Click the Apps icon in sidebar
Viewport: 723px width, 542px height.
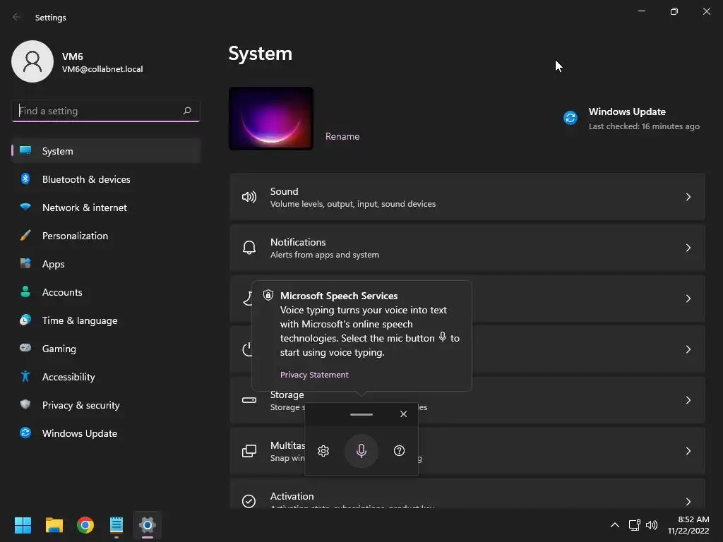25,263
